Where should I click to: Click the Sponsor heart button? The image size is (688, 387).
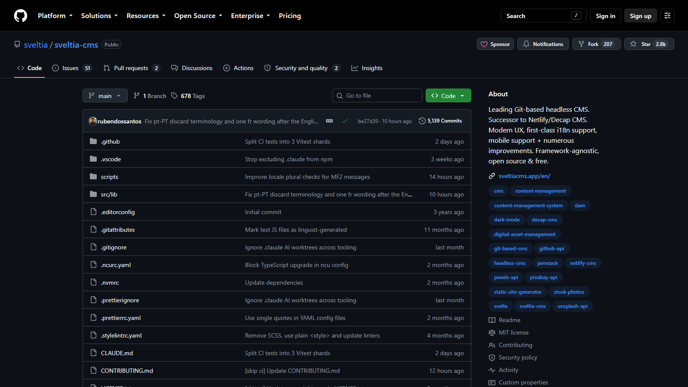[x=495, y=44]
